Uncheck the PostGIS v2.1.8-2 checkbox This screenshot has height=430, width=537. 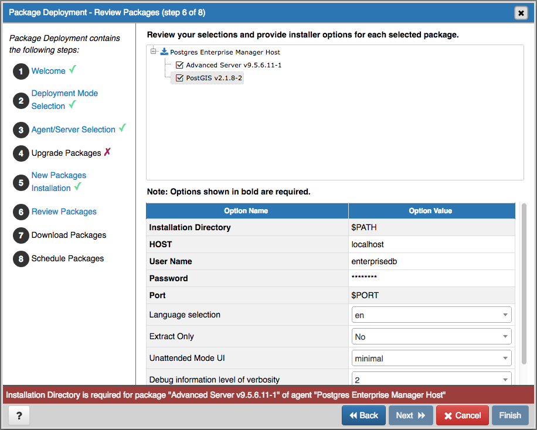tap(179, 78)
